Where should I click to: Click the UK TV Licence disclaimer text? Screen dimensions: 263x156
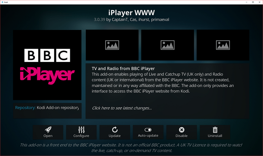[131, 148]
